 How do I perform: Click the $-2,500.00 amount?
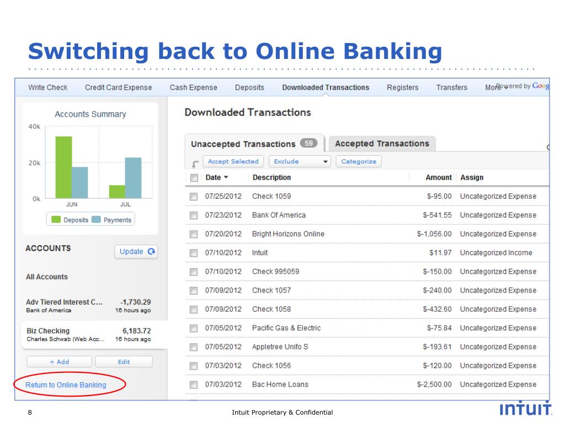(x=434, y=384)
